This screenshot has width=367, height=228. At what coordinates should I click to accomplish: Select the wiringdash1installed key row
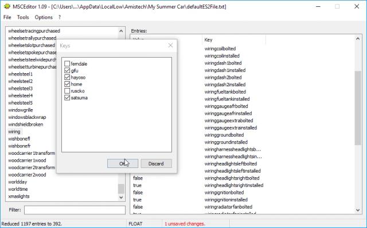(x=225, y=70)
